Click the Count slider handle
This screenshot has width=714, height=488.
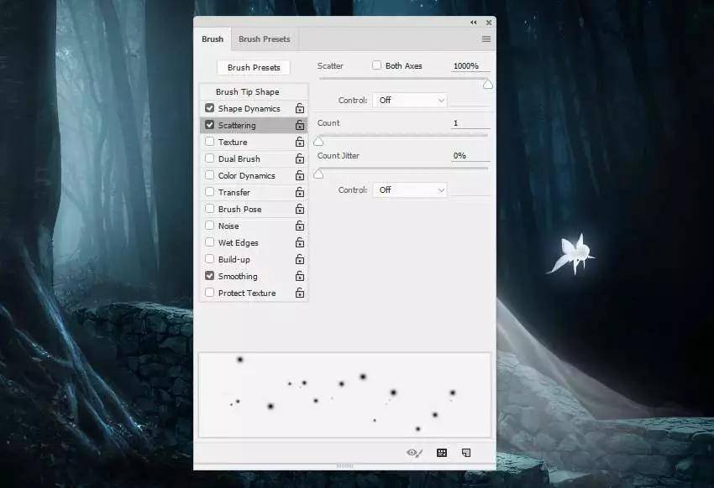318,143
